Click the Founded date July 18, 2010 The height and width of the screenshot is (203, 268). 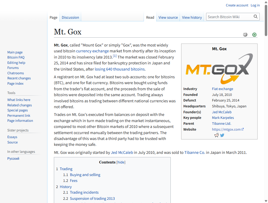point(222,95)
